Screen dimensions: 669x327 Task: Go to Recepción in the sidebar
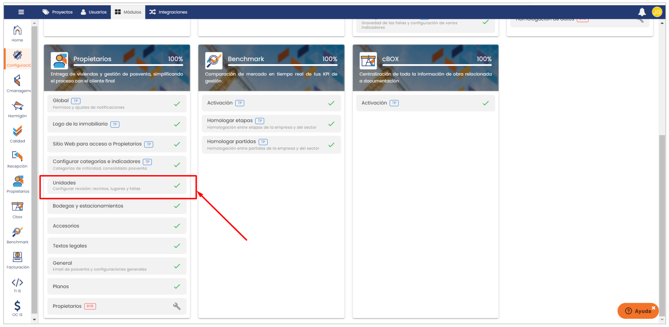coord(17,160)
